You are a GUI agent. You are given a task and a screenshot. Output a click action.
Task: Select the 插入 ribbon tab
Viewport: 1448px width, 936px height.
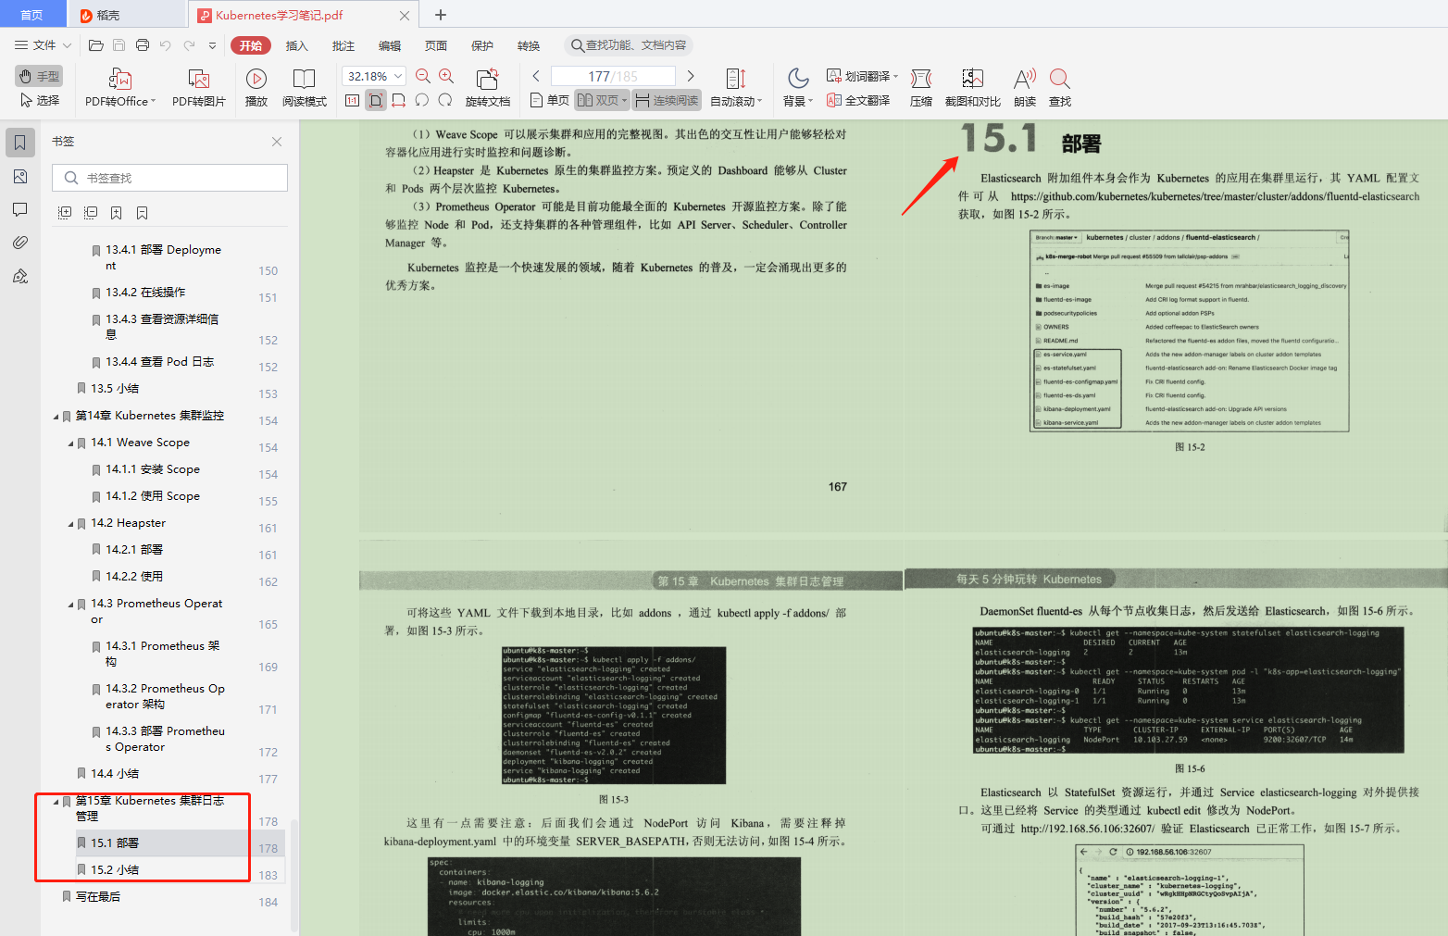pyautogui.click(x=297, y=45)
